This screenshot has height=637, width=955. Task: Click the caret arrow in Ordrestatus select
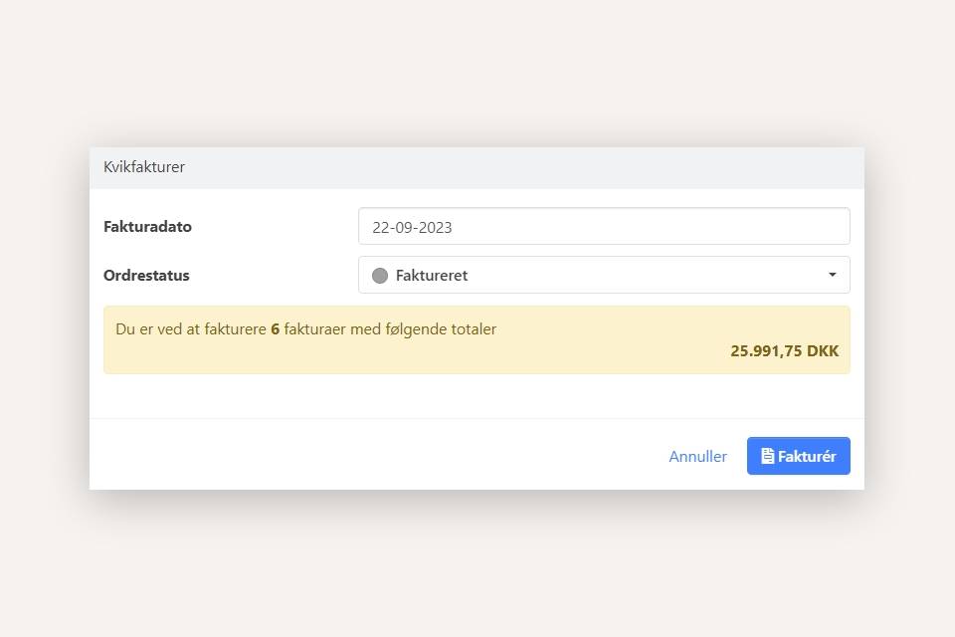point(832,275)
